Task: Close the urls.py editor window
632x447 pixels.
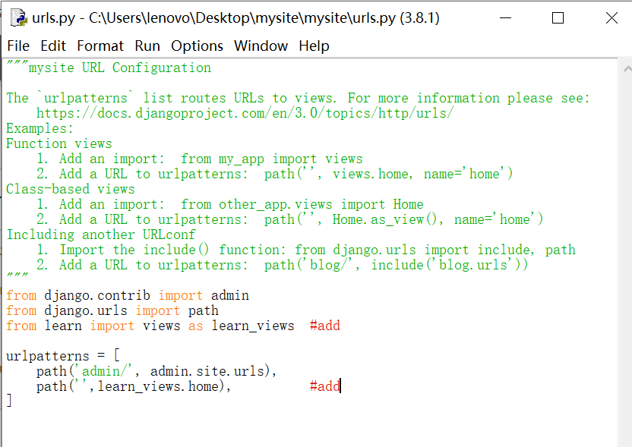Action: coord(611,17)
